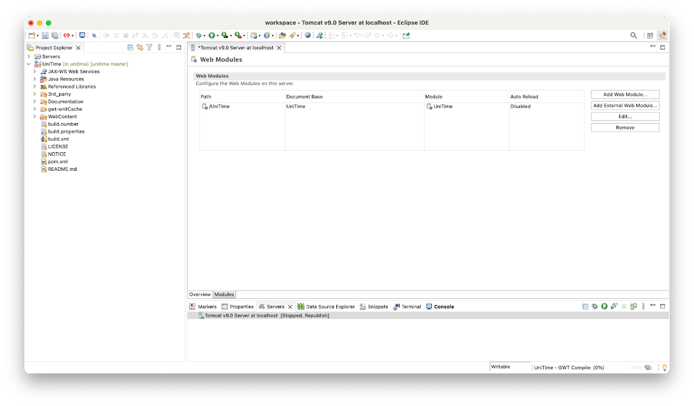This screenshot has height=406, width=694.
Task: Open the filter icon in Project Explorer
Action: pyautogui.click(x=149, y=47)
